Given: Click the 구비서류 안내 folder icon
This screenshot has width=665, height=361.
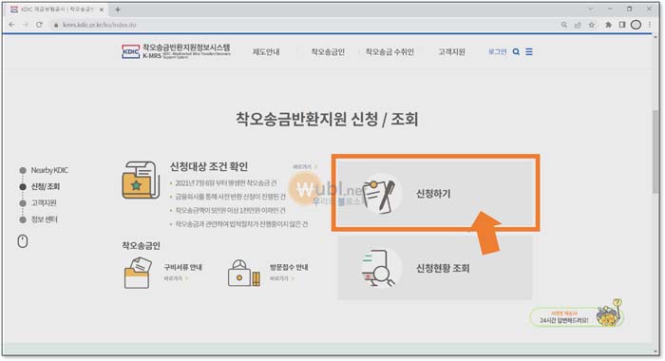Looking at the screenshot, I should [138, 273].
